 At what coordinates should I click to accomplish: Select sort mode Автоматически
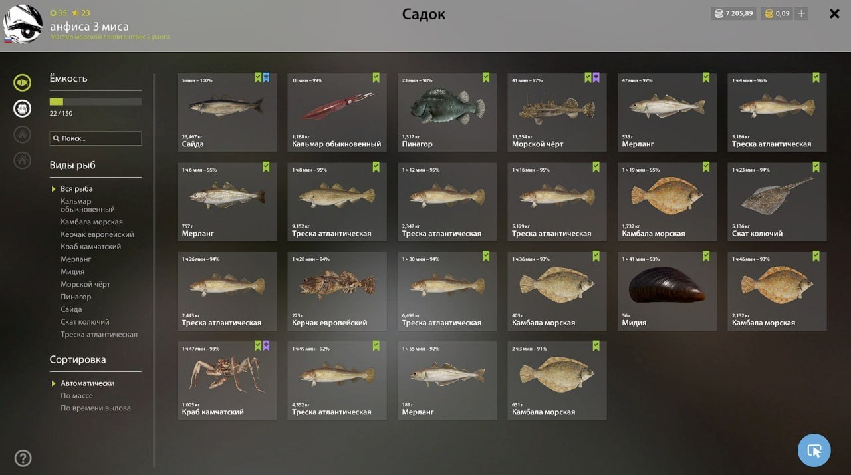tap(87, 383)
